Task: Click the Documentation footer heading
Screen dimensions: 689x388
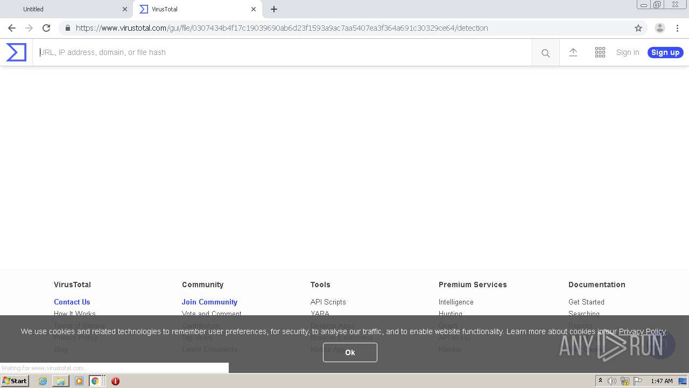Action: pos(597,285)
